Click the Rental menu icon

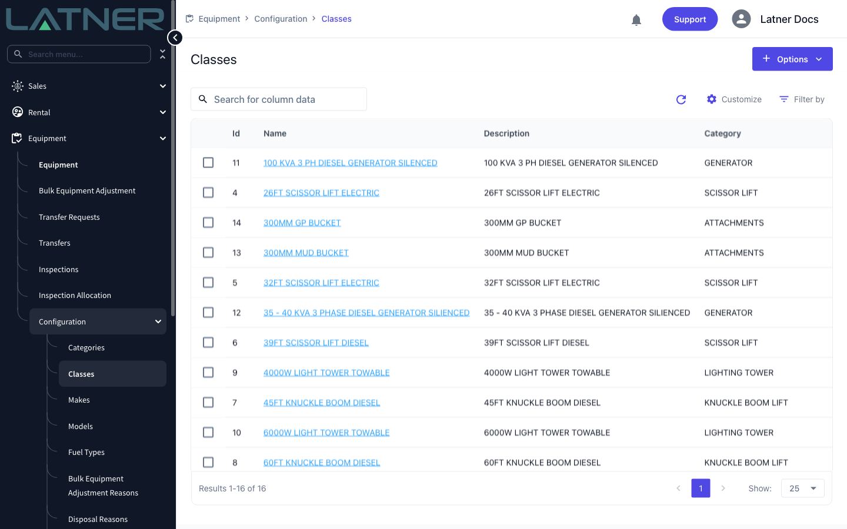coord(18,112)
